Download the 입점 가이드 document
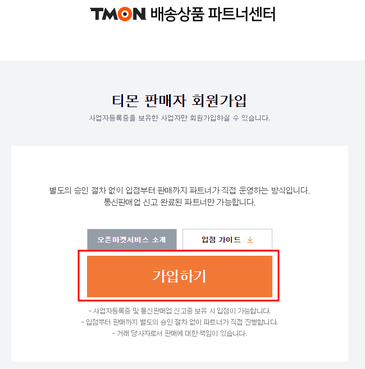 [x=227, y=239]
